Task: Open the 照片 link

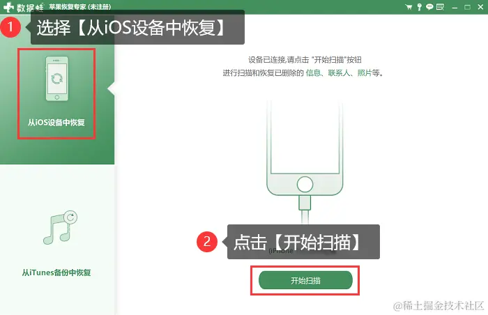Action: point(365,73)
